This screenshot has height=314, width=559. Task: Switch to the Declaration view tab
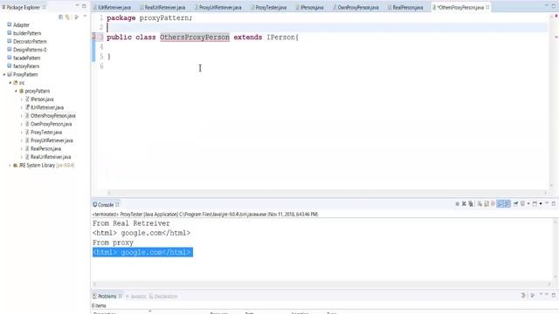[163, 297]
